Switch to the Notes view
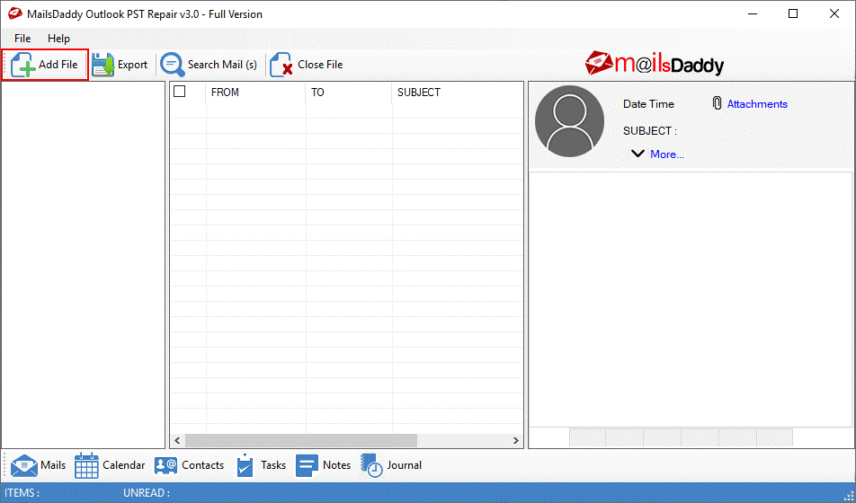The width and height of the screenshot is (856, 503). tap(323, 465)
